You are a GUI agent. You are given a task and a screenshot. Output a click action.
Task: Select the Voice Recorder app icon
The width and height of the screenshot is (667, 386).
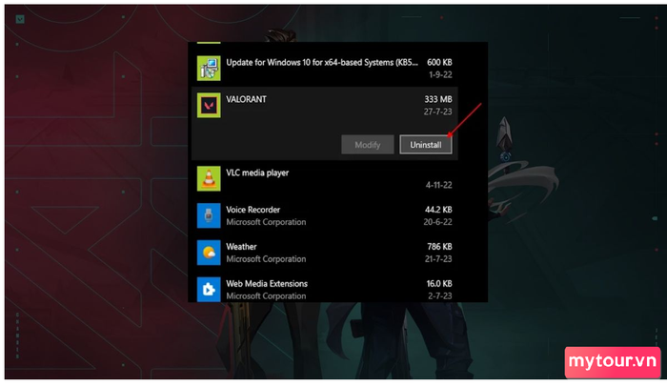[209, 215]
